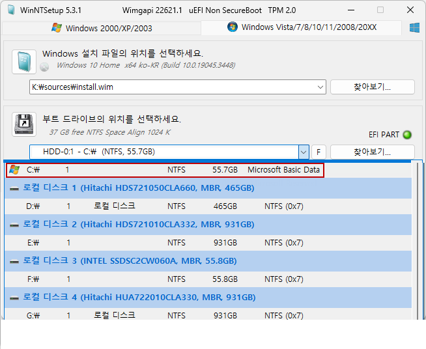Viewport: 426px width, 349px height.
Task: Select the 로컬 디스크 1 Hitachi HDS721050CLA660 header
Action: (208, 188)
